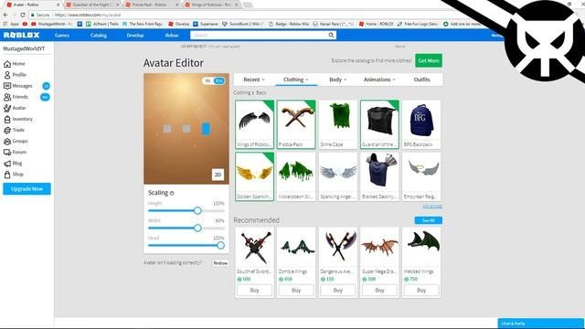Viewport: 585px width, 329px height.
Task: Expand the Animations dropdown tab
Action: (379, 80)
